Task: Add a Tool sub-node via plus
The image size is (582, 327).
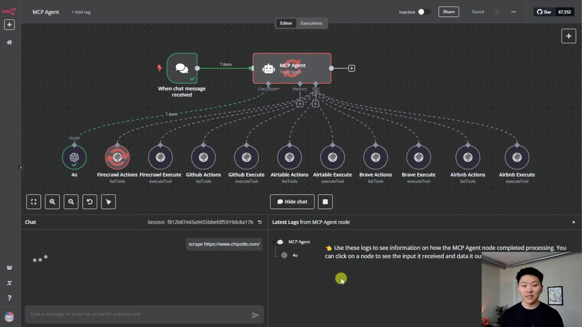Action: [x=316, y=104]
